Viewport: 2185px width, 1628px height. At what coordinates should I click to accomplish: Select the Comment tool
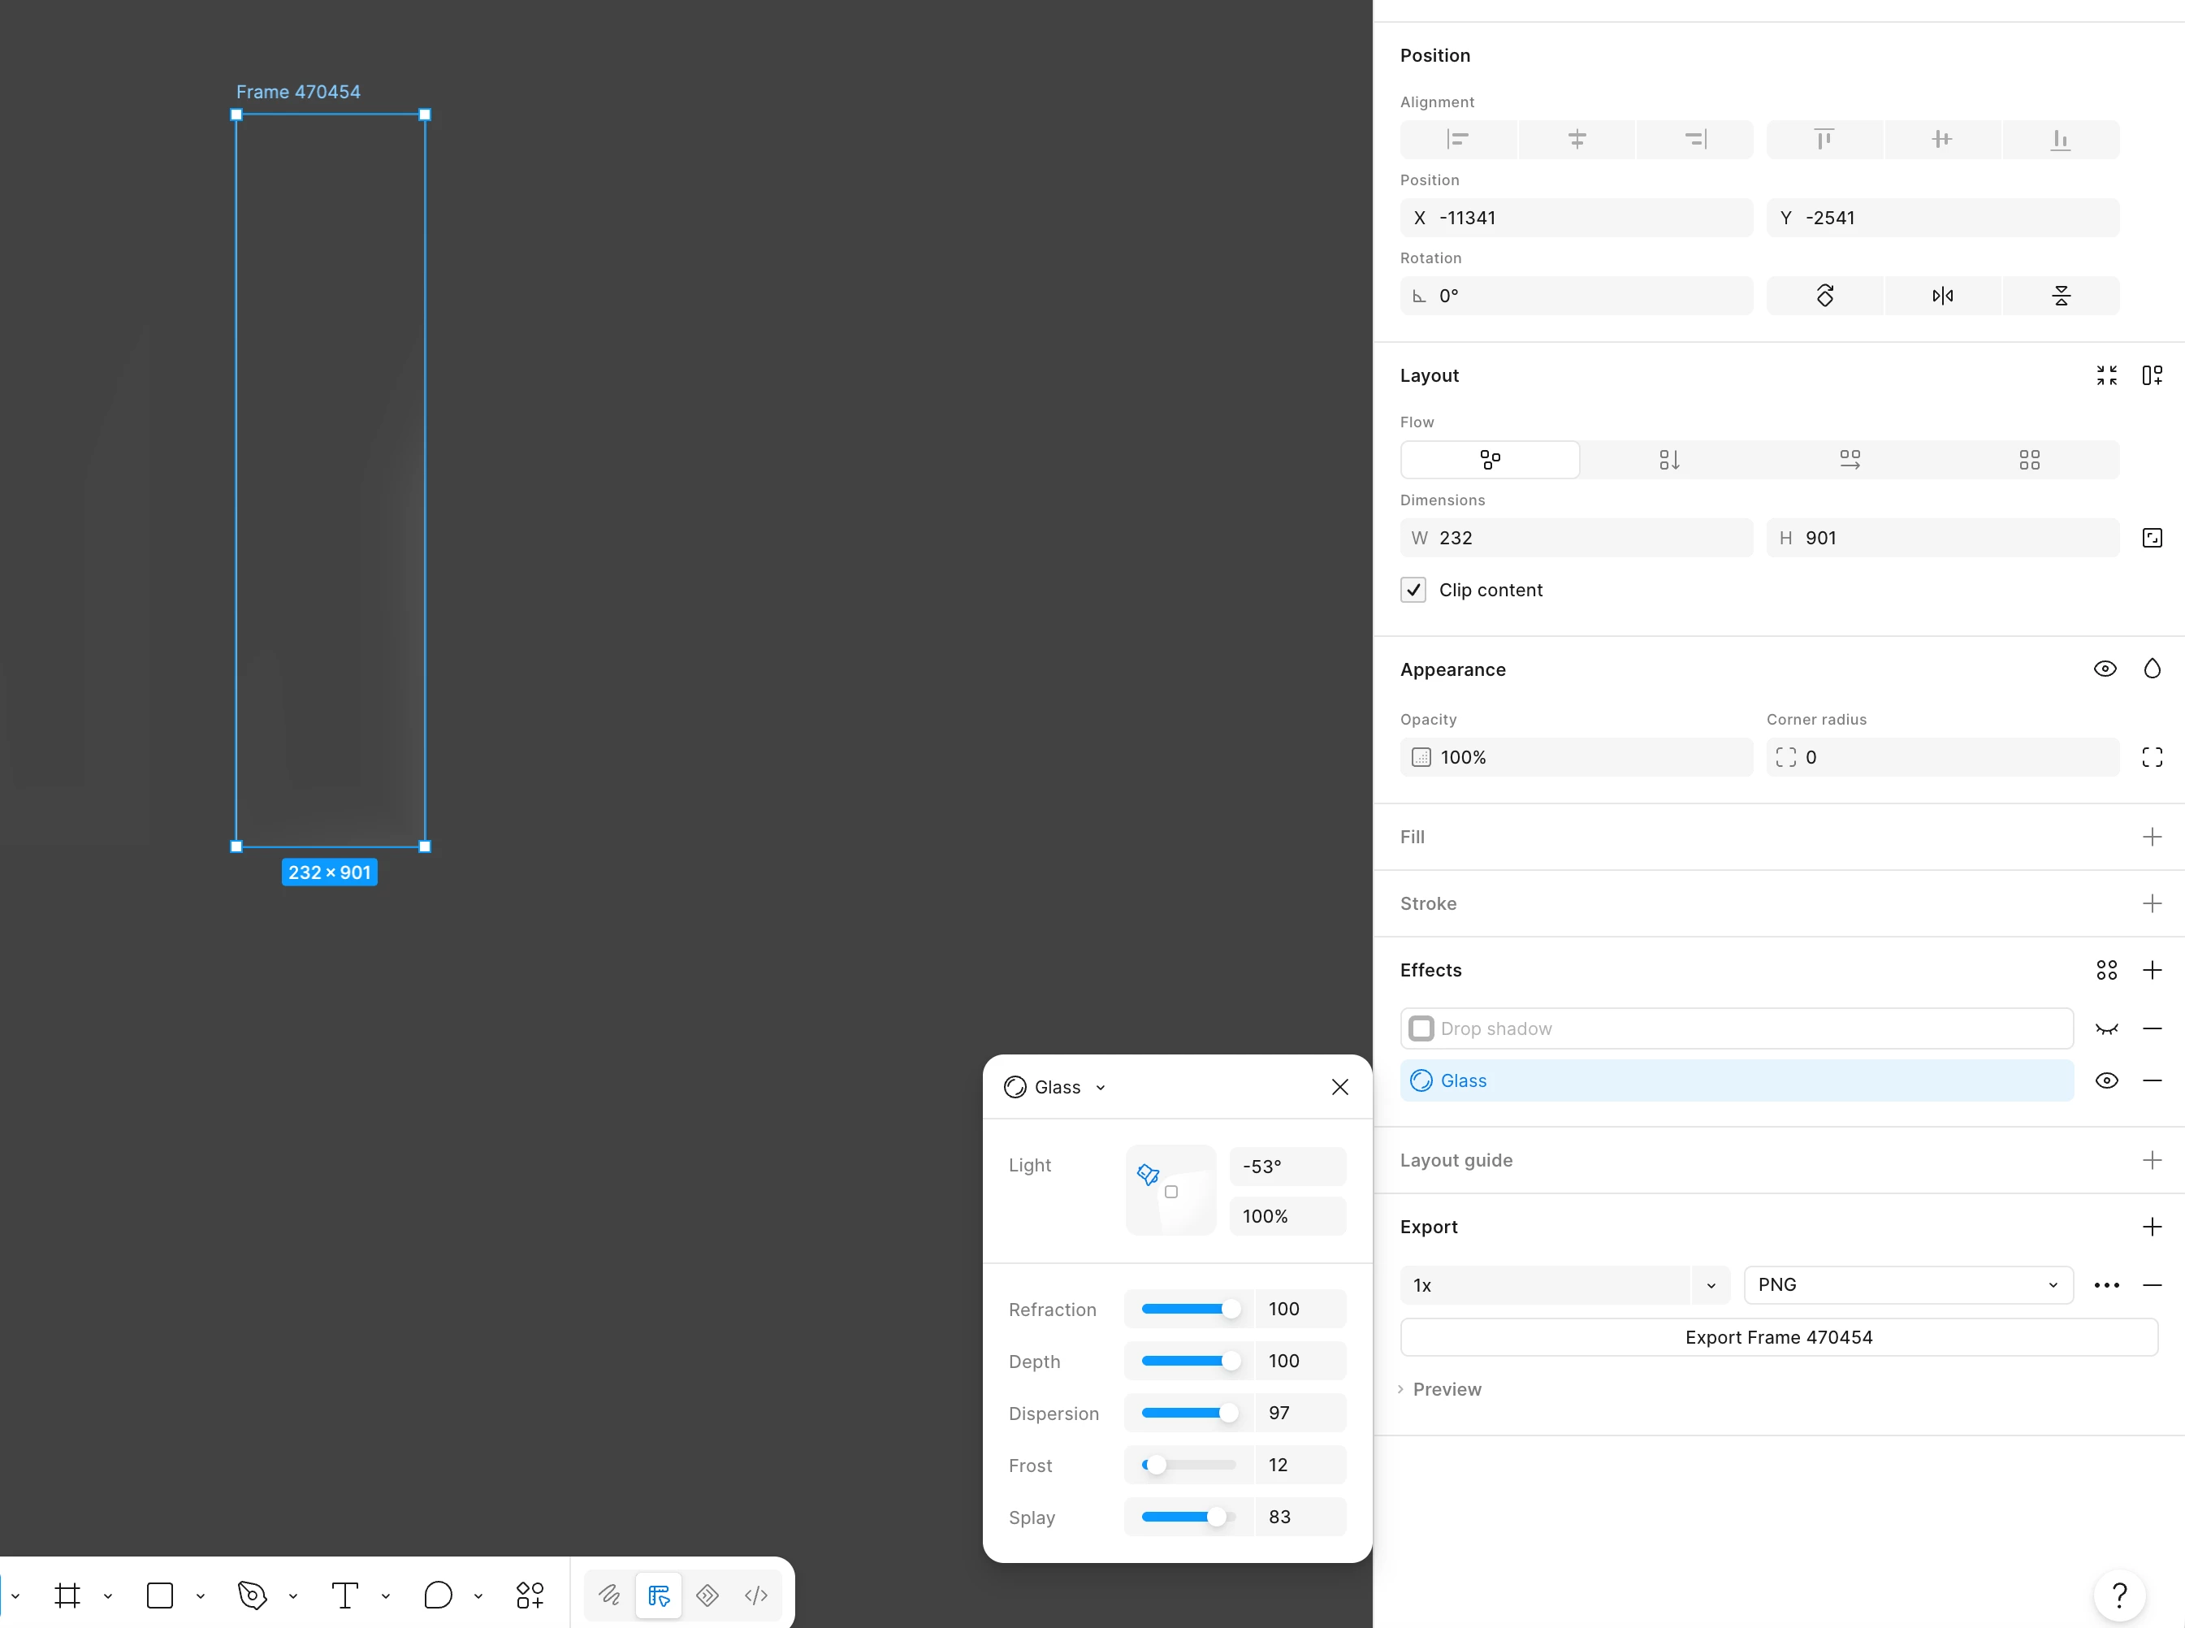pos(437,1596)
